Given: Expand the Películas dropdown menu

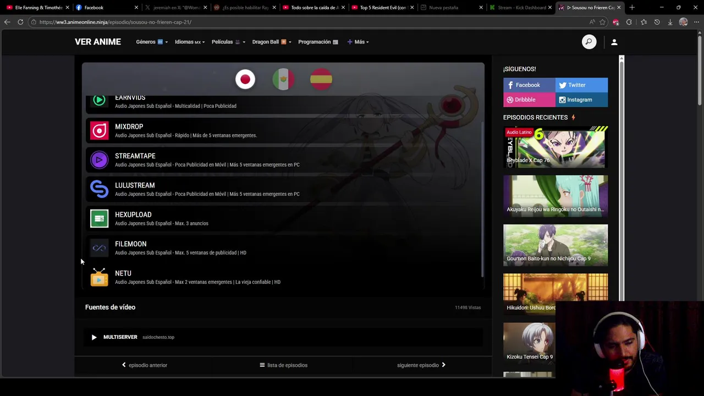Looking at the screenshot, I should pyautogui.click(x=228, y=42).
